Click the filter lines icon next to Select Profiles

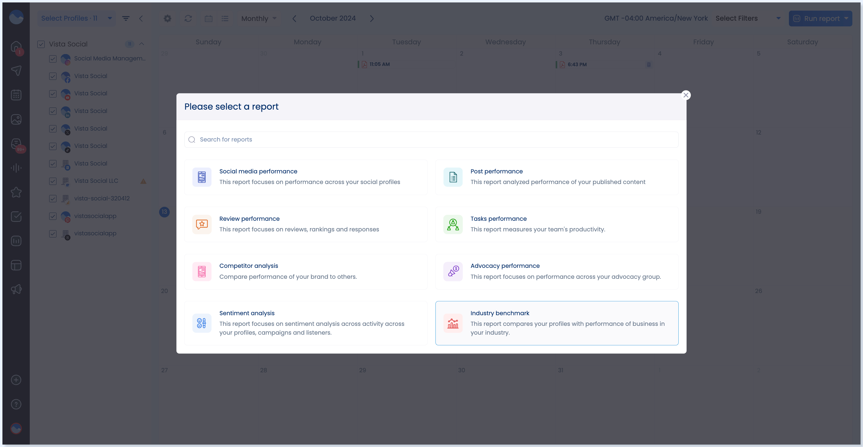coord(126,19)
